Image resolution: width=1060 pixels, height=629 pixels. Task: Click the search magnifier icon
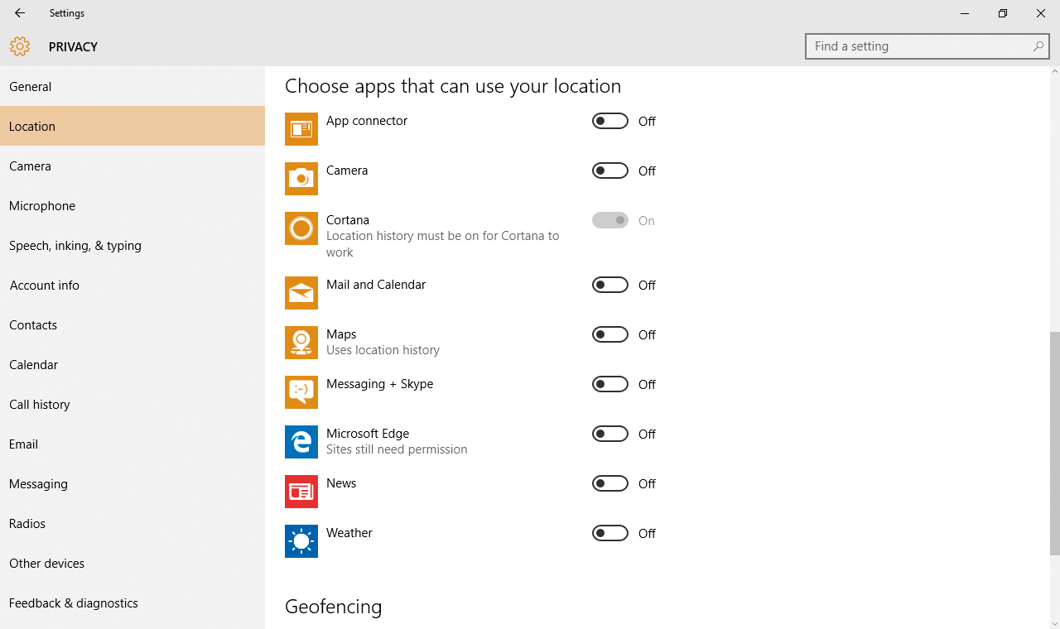tap(1038, 46)
